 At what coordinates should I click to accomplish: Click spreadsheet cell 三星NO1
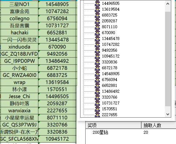point(19,4)
